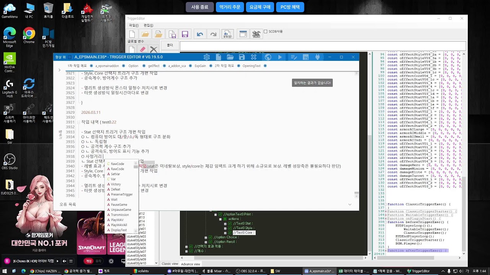The image size is (490, 275).
Task: Click the crossed tools icon in blue bar
Action: 253,57
